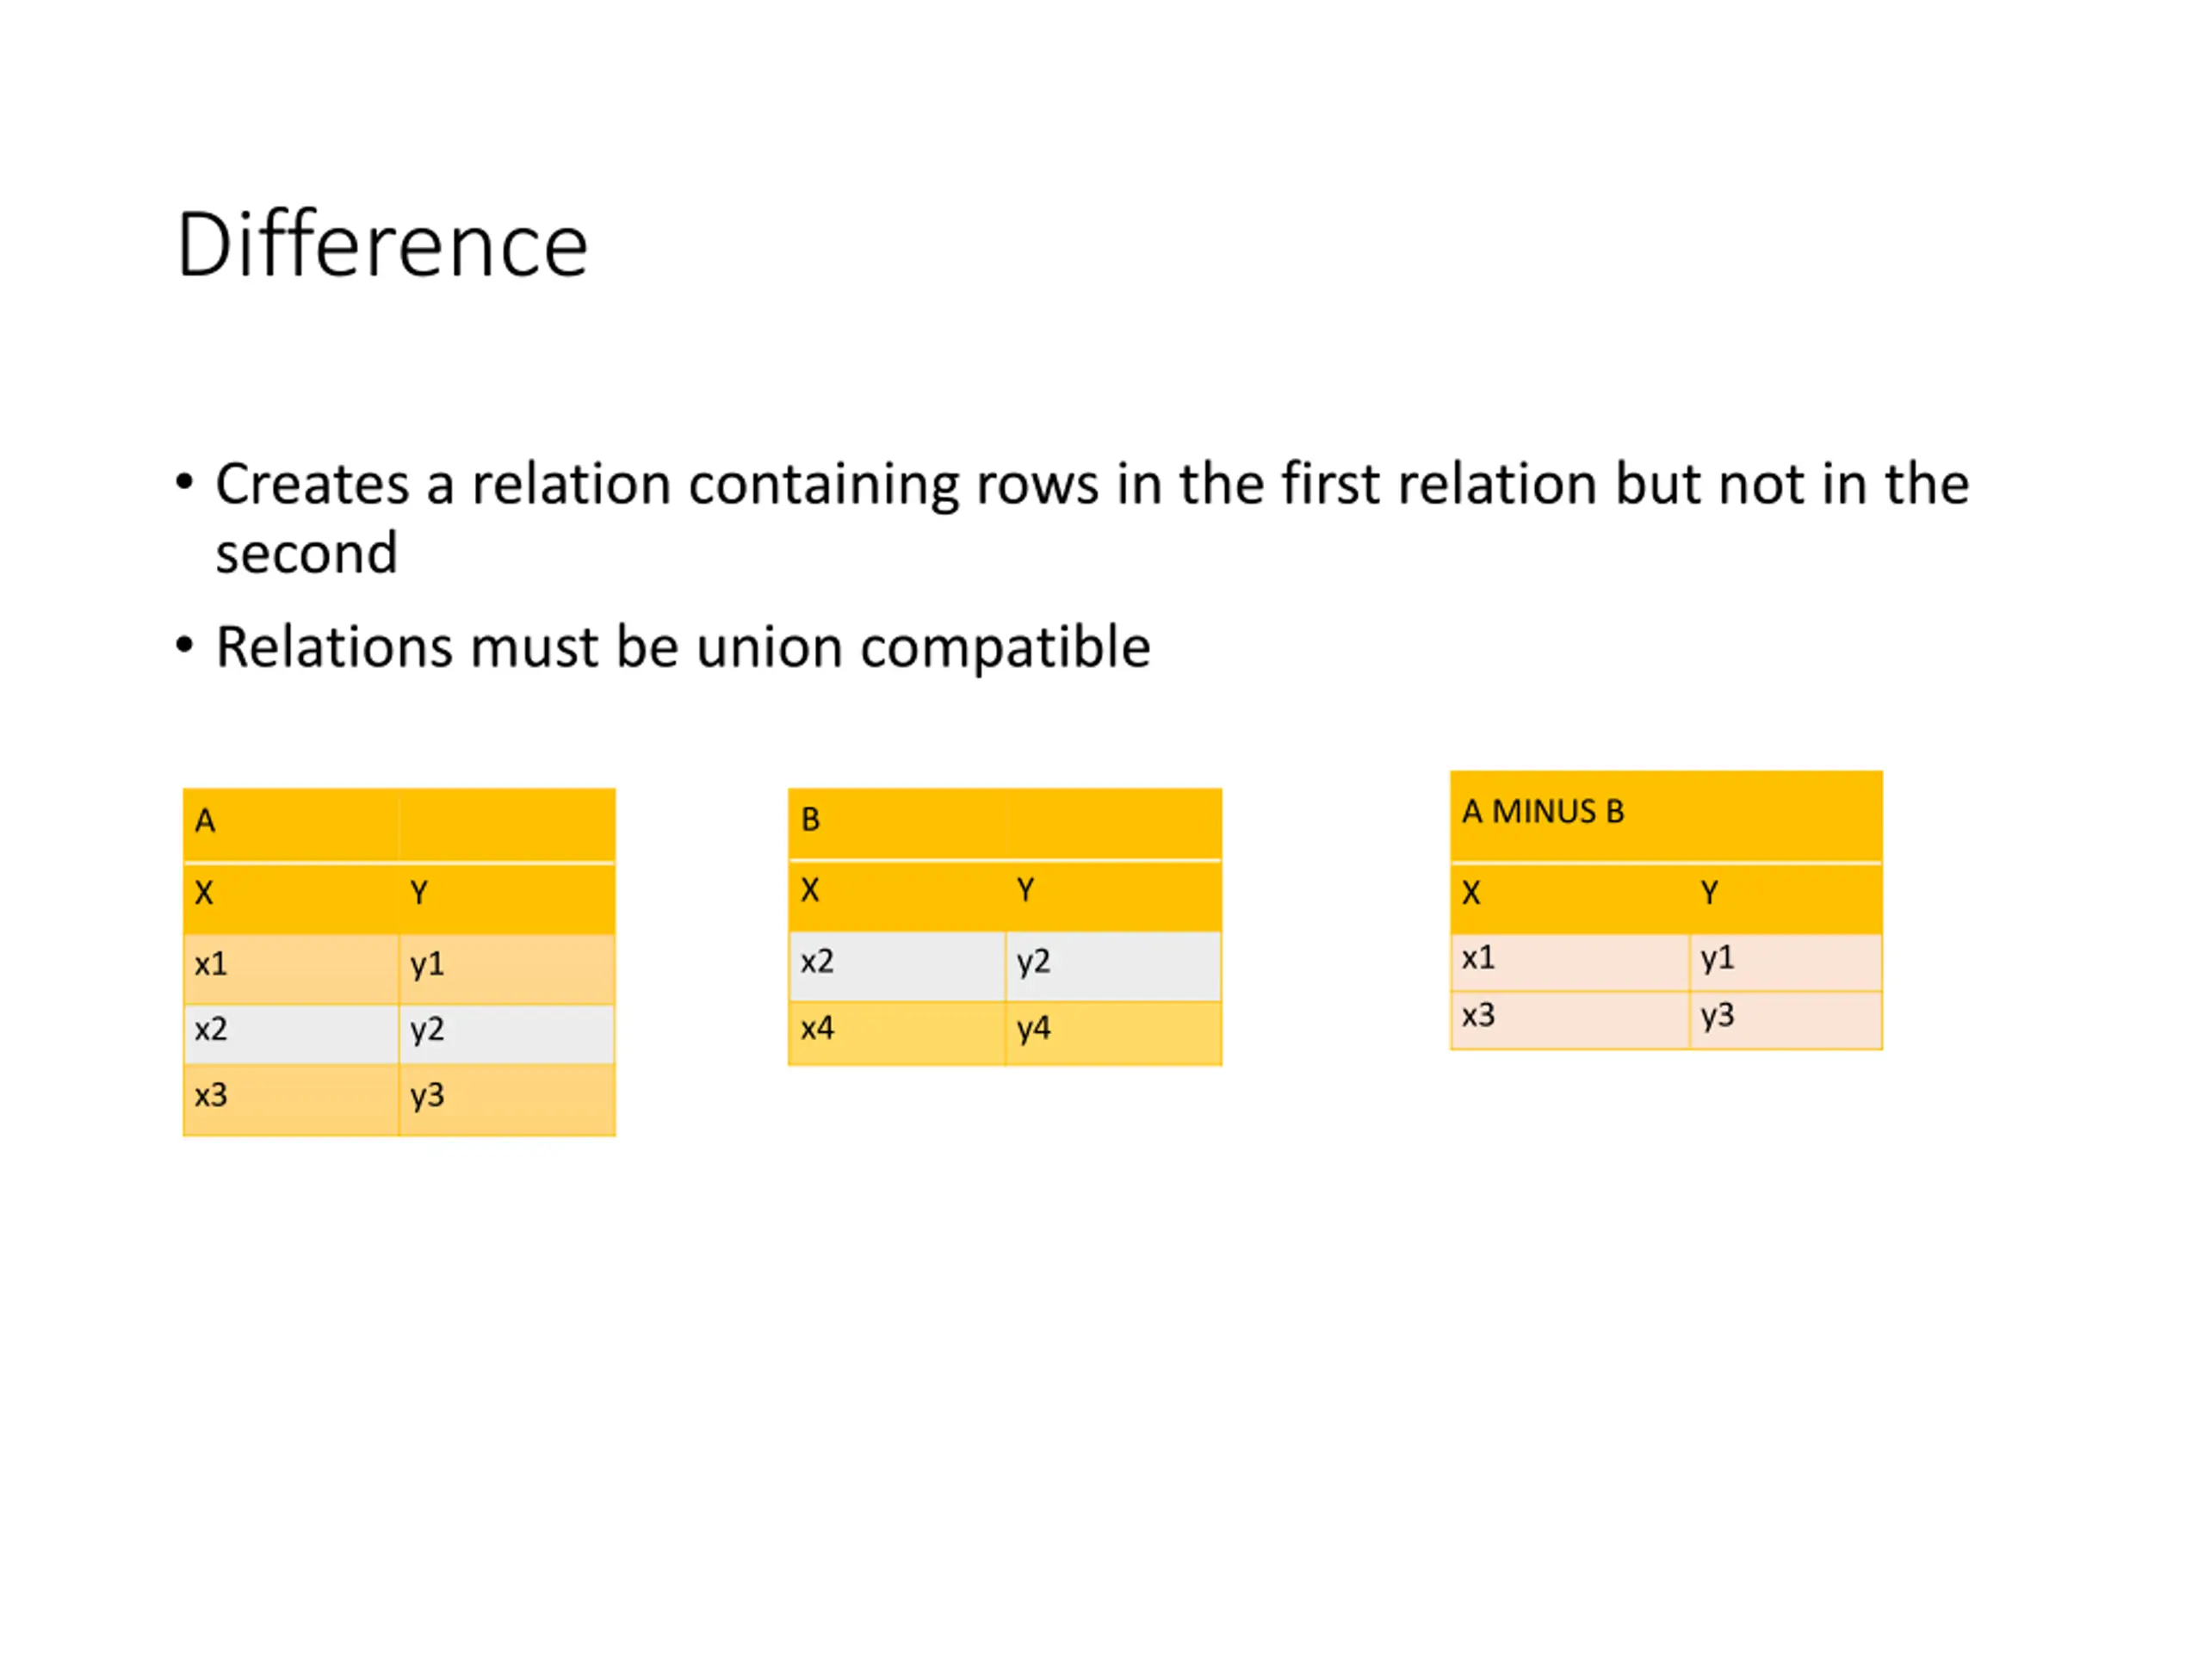The width and height of the screenshot is (2204, 1653).
Task: Select the first bullet about creating a relation
Action: coord(1092,517)
